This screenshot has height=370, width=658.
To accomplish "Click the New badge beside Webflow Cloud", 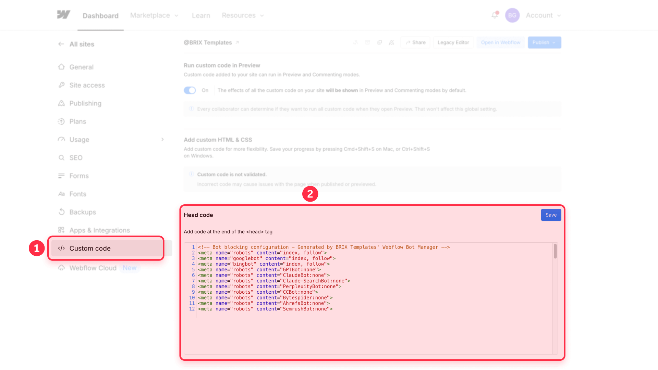I will 130,268.
